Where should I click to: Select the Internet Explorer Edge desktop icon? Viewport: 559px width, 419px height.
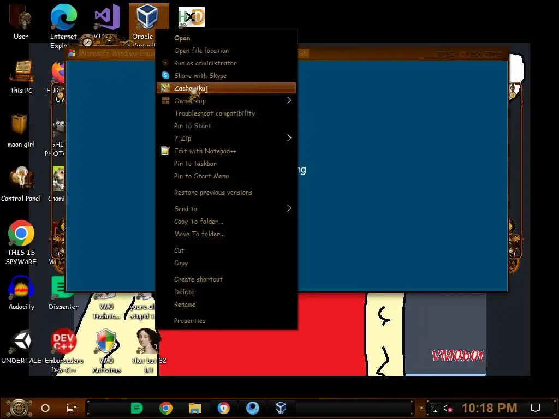point(63,26)
